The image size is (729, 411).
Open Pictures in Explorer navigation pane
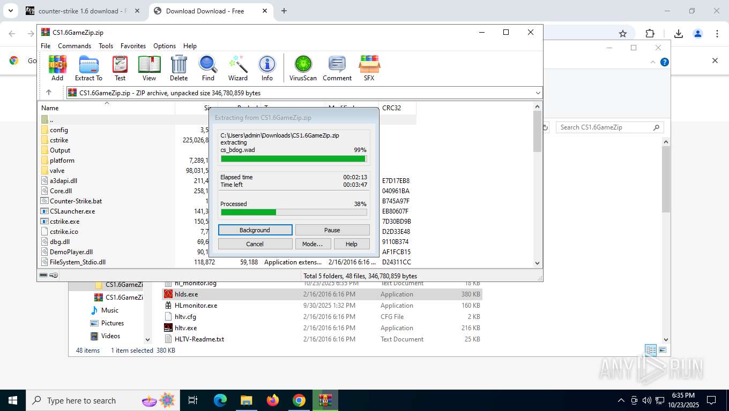[113, 323]
